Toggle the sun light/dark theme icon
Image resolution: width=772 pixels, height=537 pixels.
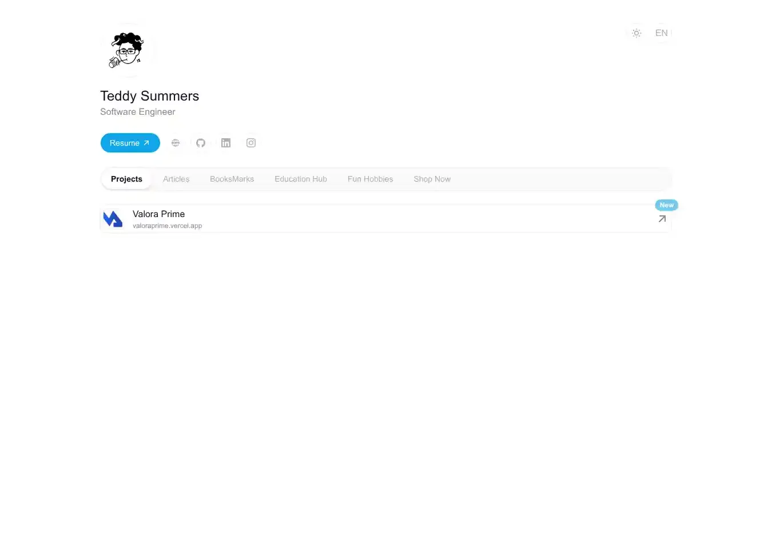click(636, 33)
